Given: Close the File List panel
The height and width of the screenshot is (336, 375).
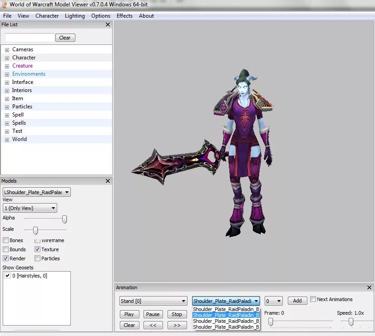Looking at the screenshot, I should (108, 24).
